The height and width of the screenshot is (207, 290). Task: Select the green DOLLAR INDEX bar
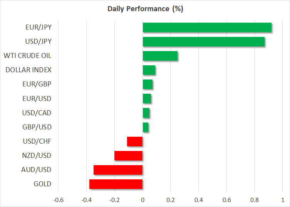coord(149,70)
